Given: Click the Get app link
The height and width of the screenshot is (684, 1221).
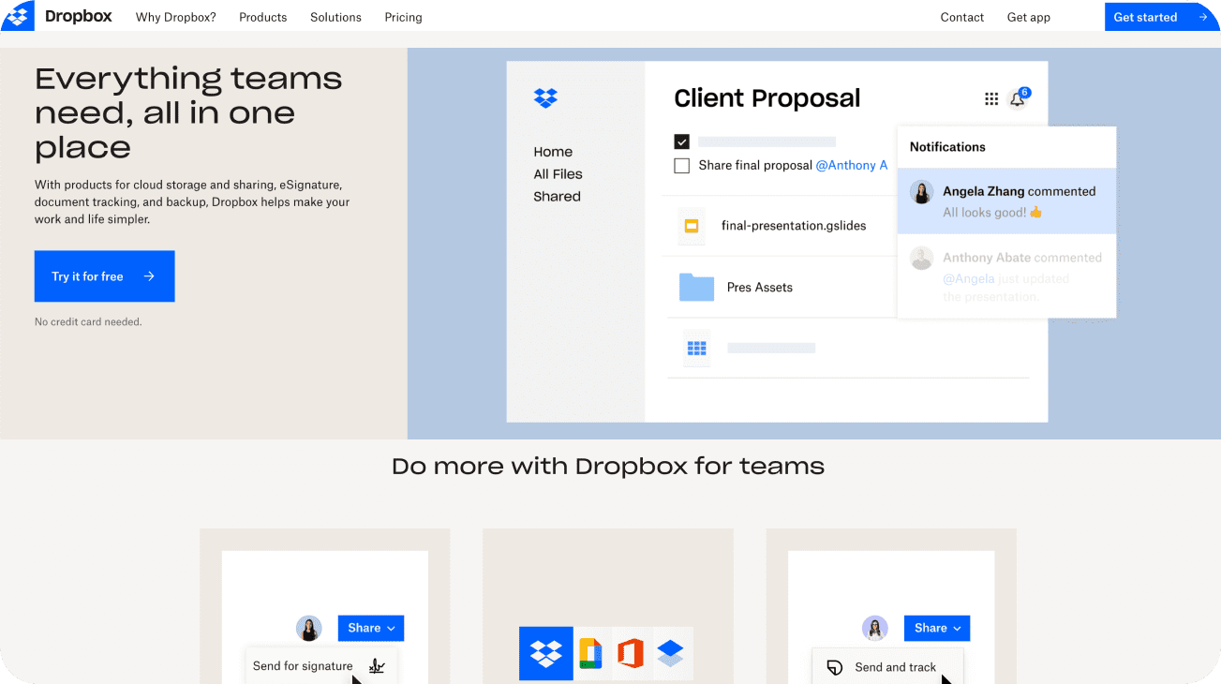Looking at the screenshot, I should [x=1028, y=17].
